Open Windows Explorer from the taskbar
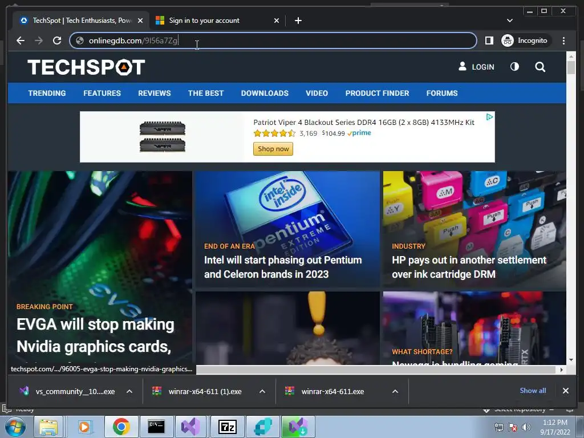 click(49, 427)
